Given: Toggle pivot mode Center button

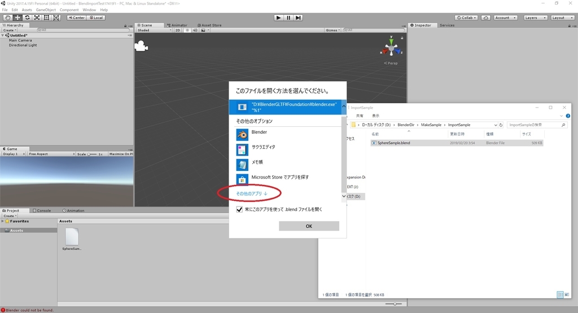Looking at the screenshot, I should 77,17.
